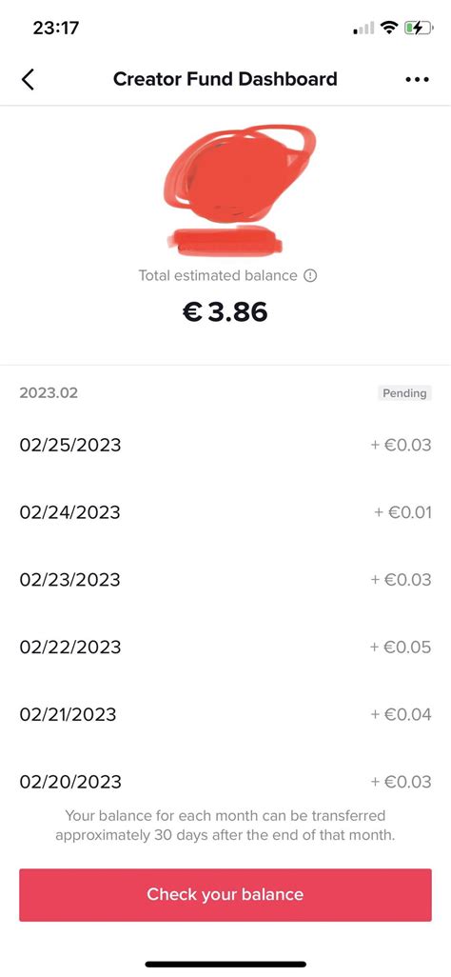This screenshot has width=451, height=977.
Task: Select the 02/24/2023 earnings row
Action: pos(225,513)
